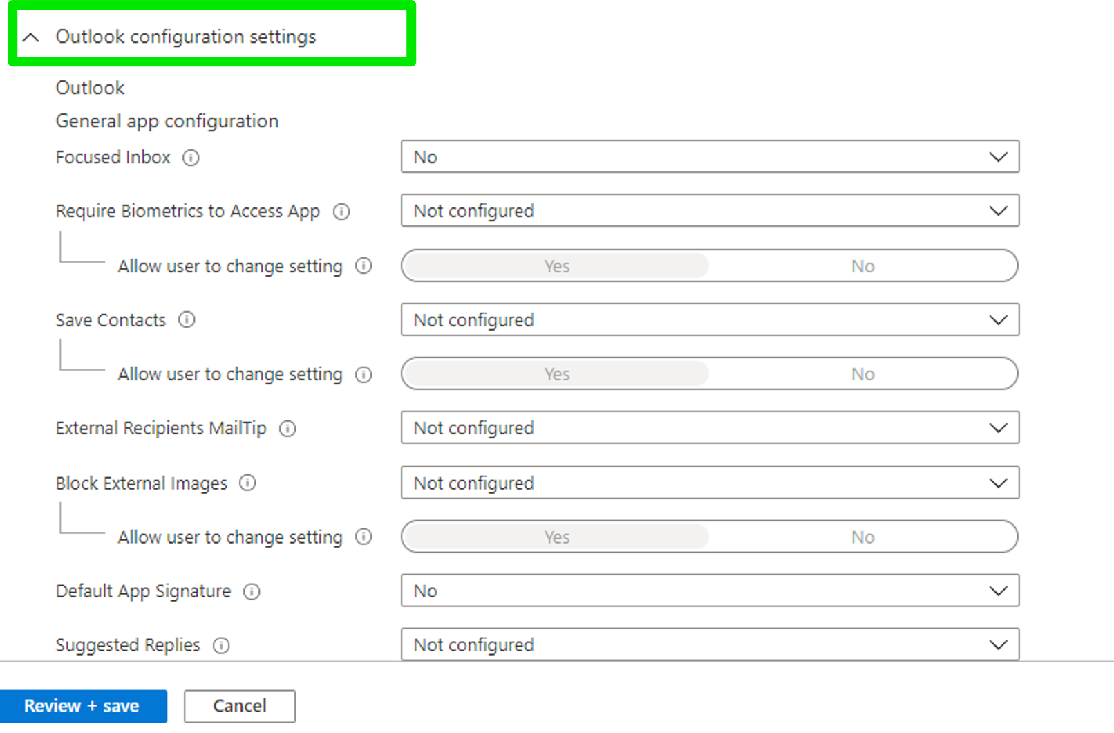Image resolution: width=1114 pixels, height=733 pixels.
Task: Open the Default App Signature dropdown
Action: [x=710, y=591]
